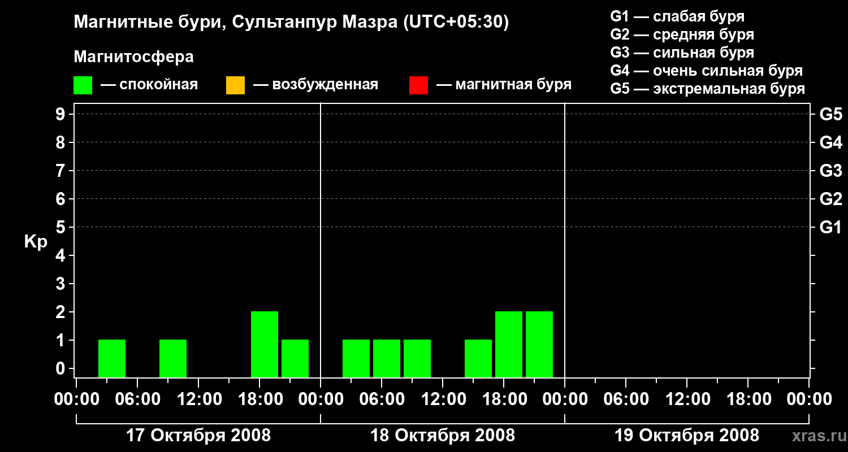Click the 18 October 21:00–00:00 Kp 2 bar

tap(539, 344)
